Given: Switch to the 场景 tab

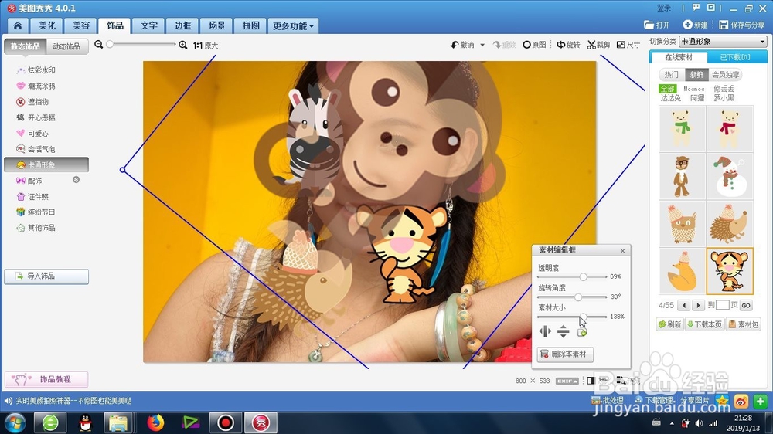Looking at the screenshot, I should tap(216, 25).
